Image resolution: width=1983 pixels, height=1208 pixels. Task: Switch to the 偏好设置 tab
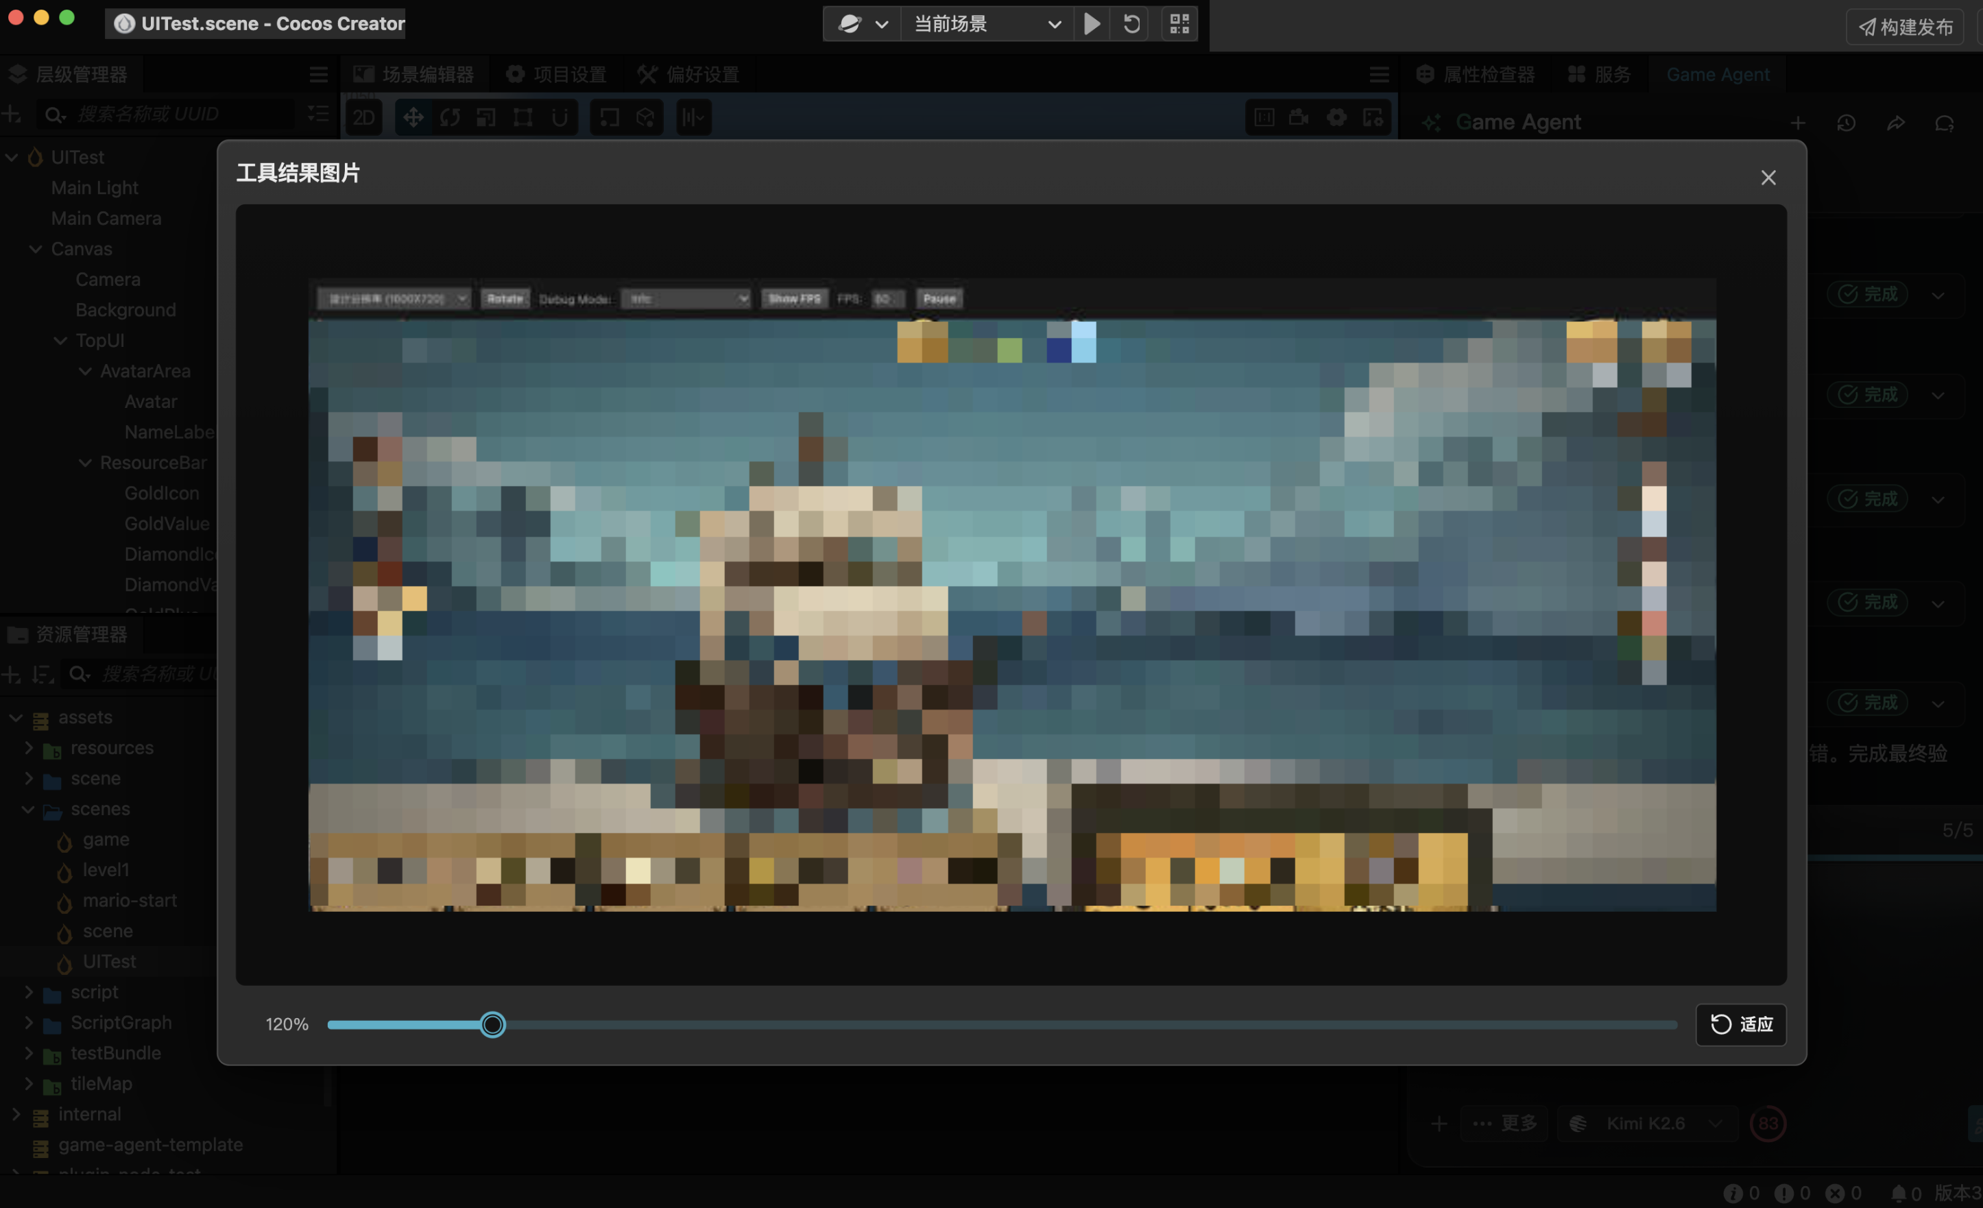[x=689, y=75]
